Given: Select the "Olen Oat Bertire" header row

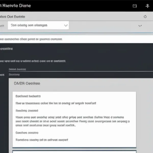Looking at the screenshot, I should [x=13, y=17].
